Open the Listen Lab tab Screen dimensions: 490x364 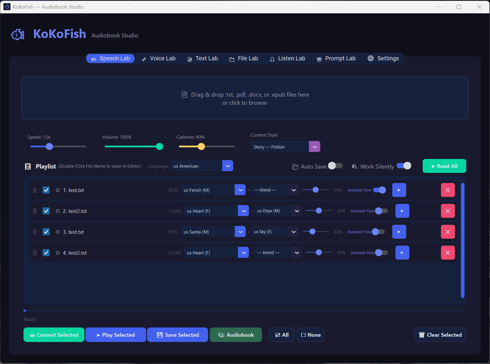[288, 58]
